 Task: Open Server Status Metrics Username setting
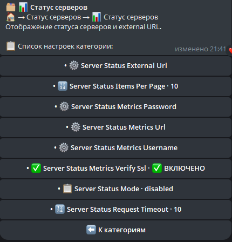115,148
